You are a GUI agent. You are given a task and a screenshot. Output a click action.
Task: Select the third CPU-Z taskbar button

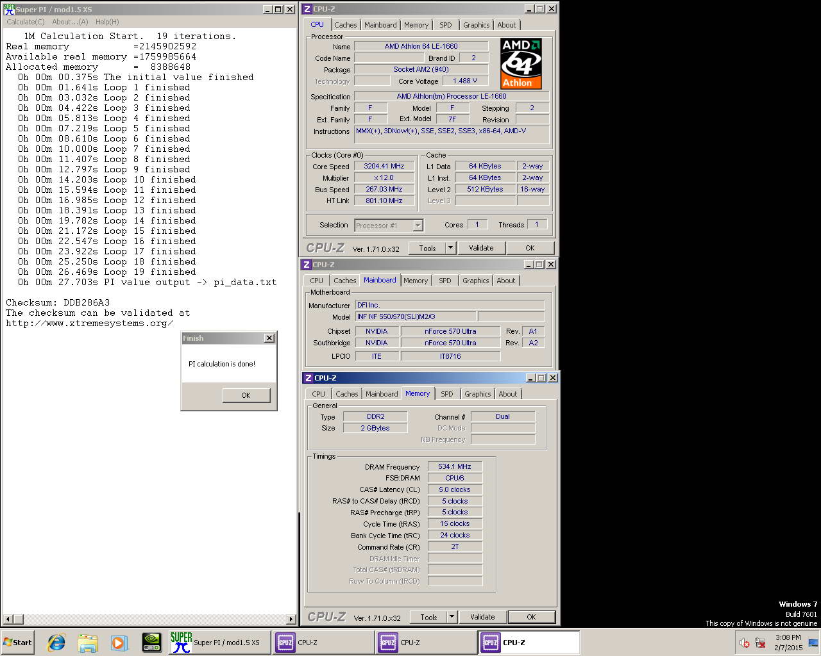tap(529, 643)
